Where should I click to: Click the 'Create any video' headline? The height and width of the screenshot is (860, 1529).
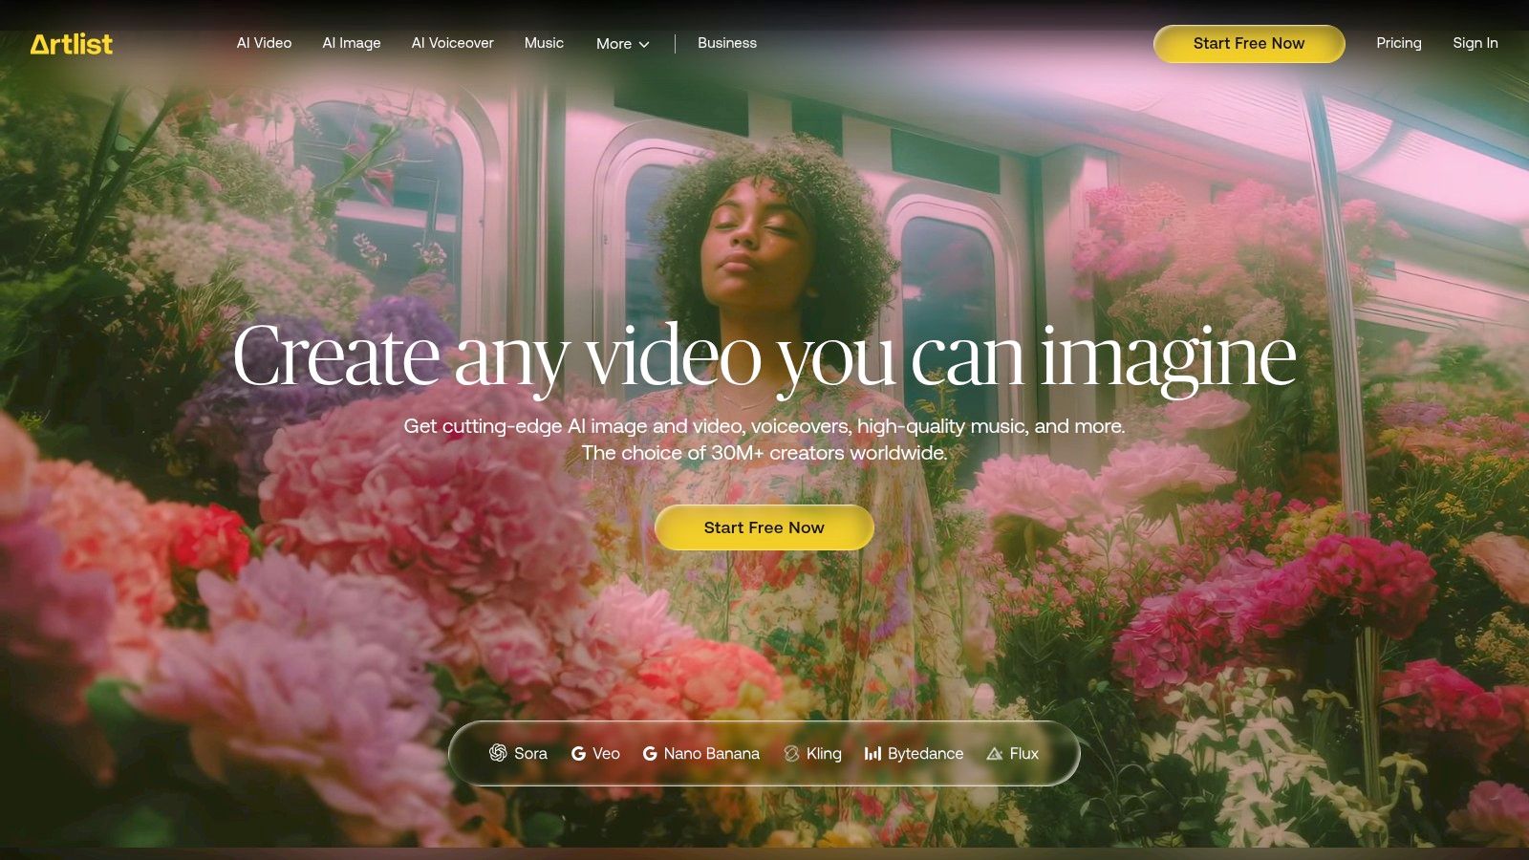click(764, 356)
